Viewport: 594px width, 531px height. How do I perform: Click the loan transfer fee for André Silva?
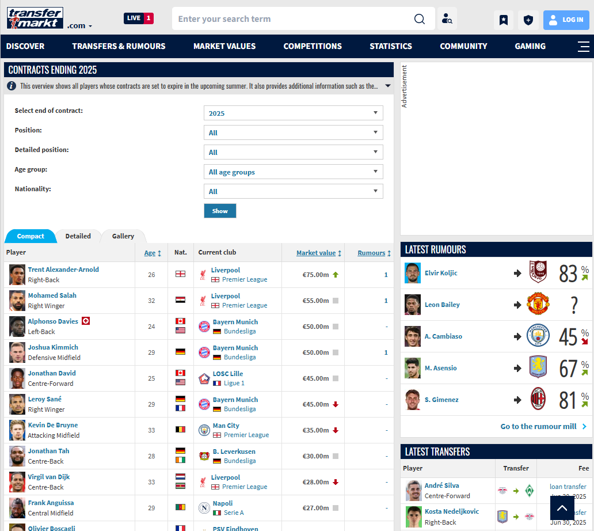(x=568, y=486)
